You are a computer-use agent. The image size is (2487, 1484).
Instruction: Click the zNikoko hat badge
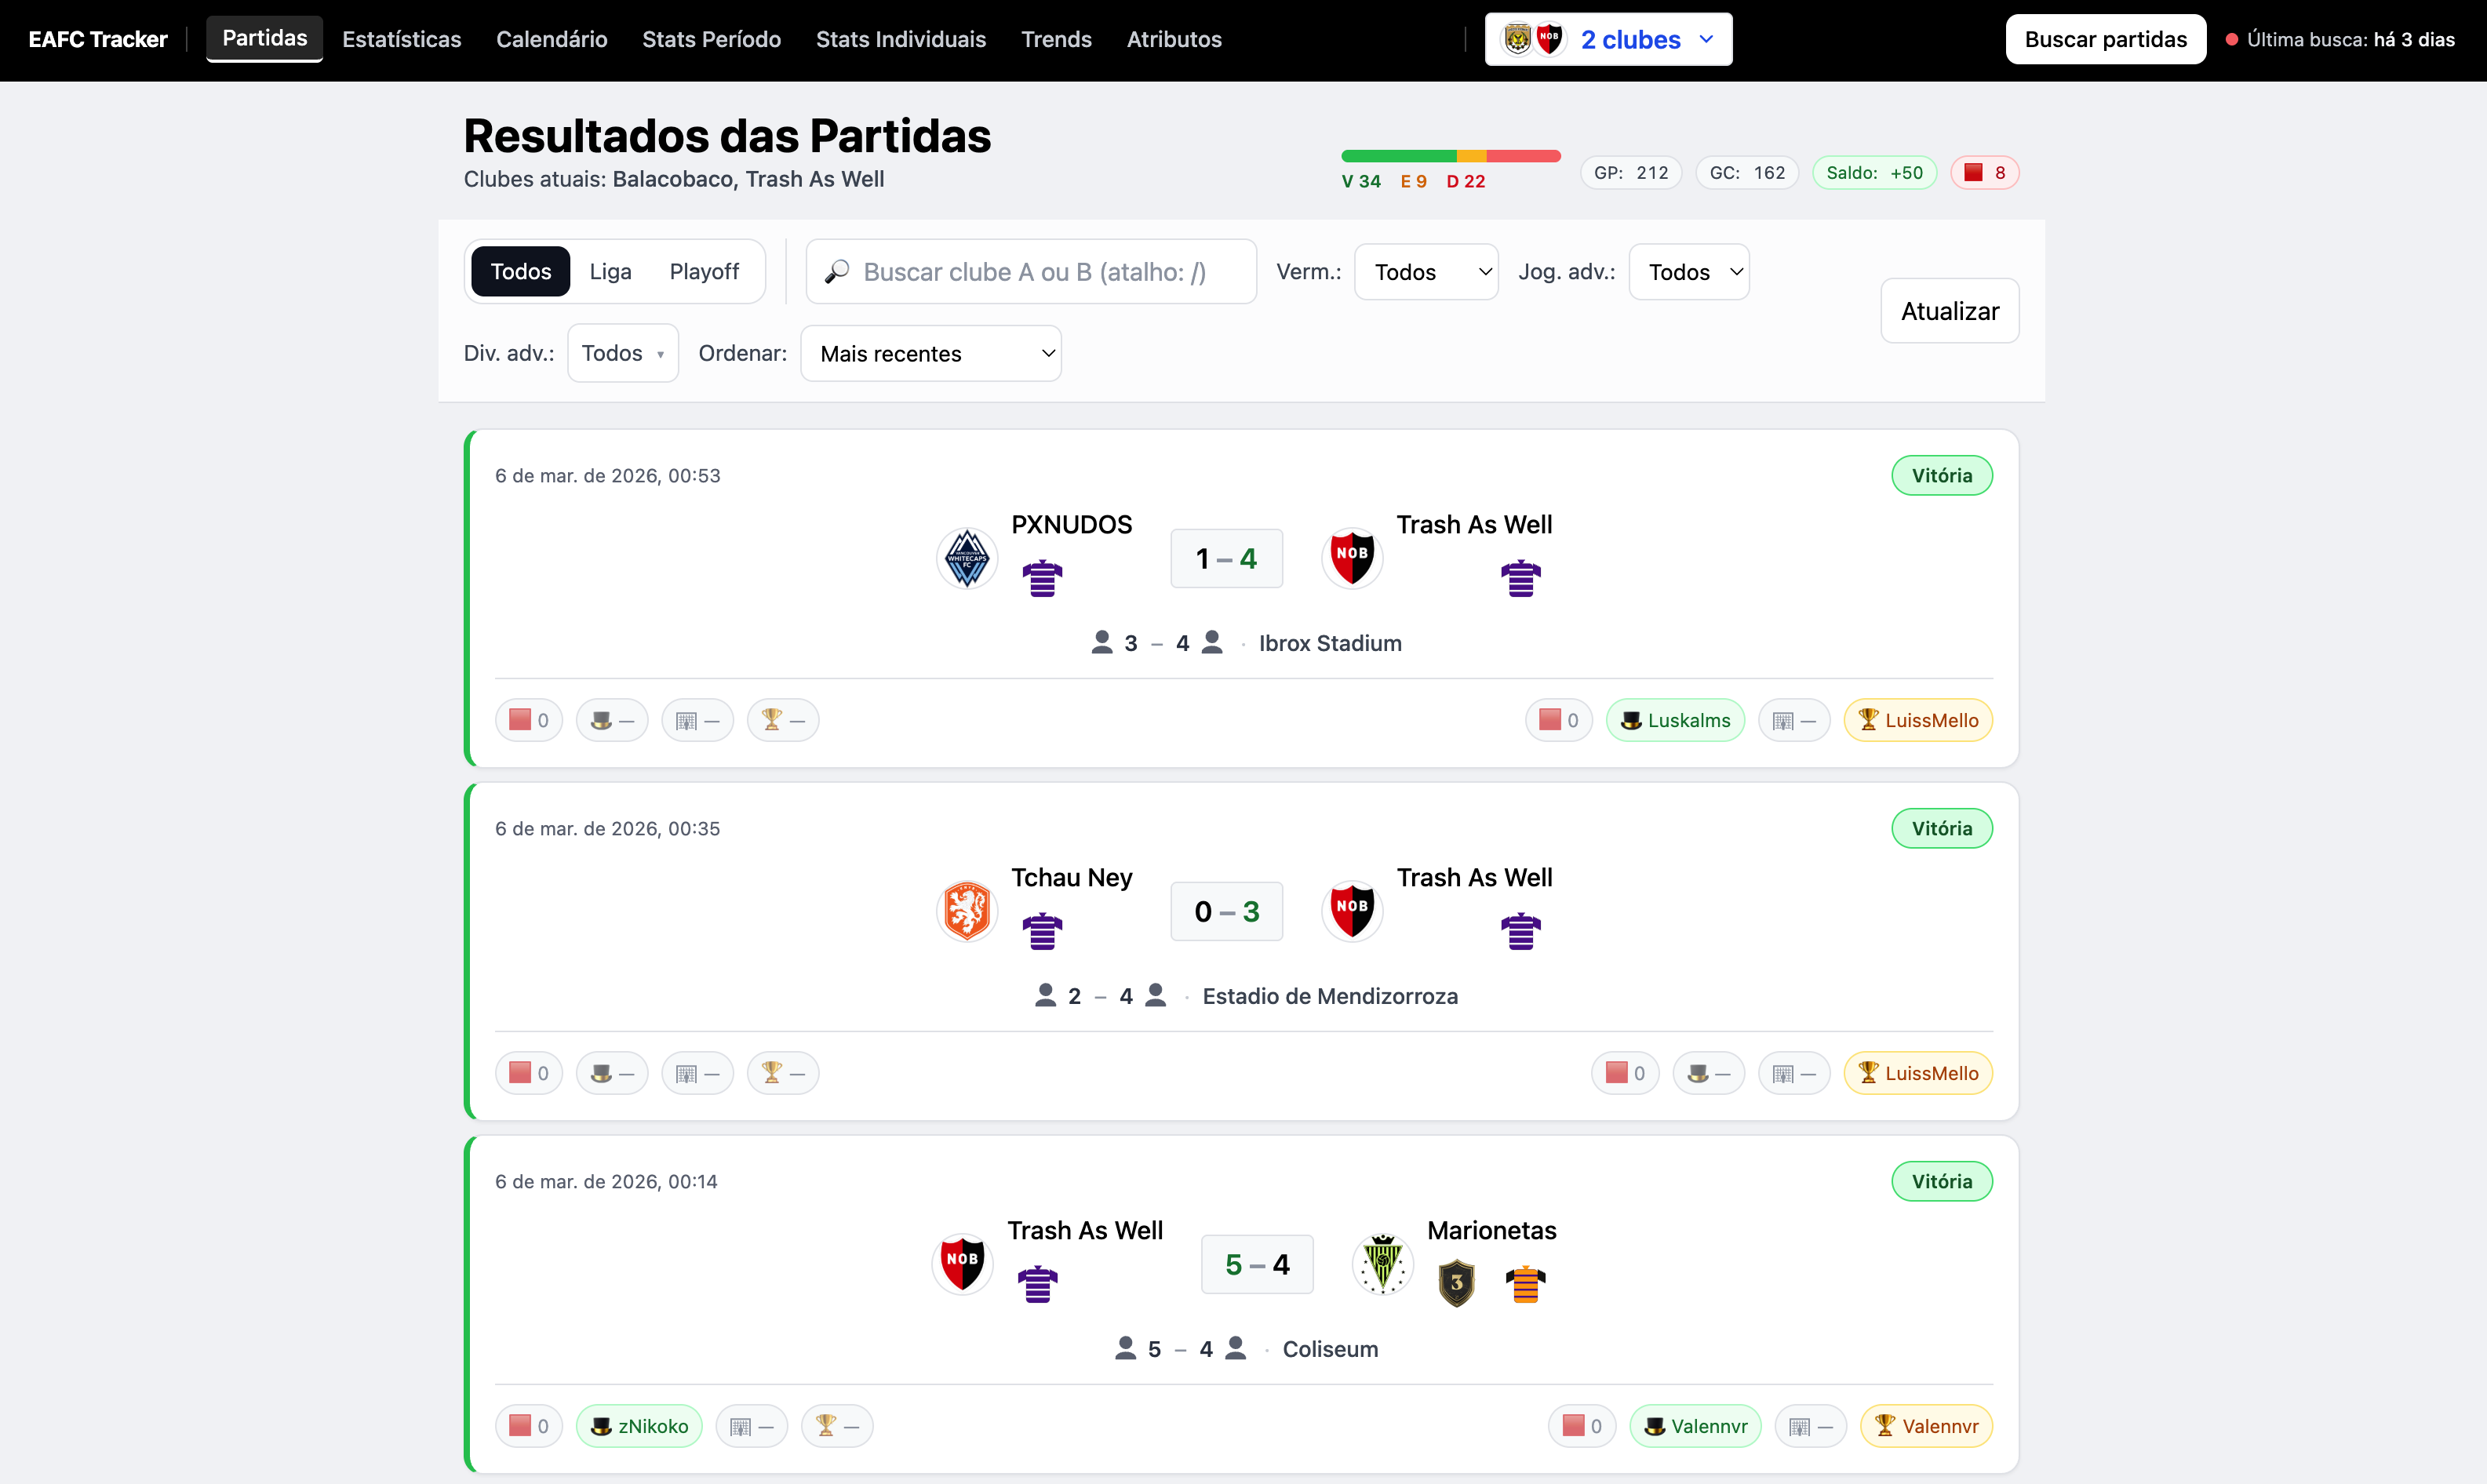click(639, 1426)
